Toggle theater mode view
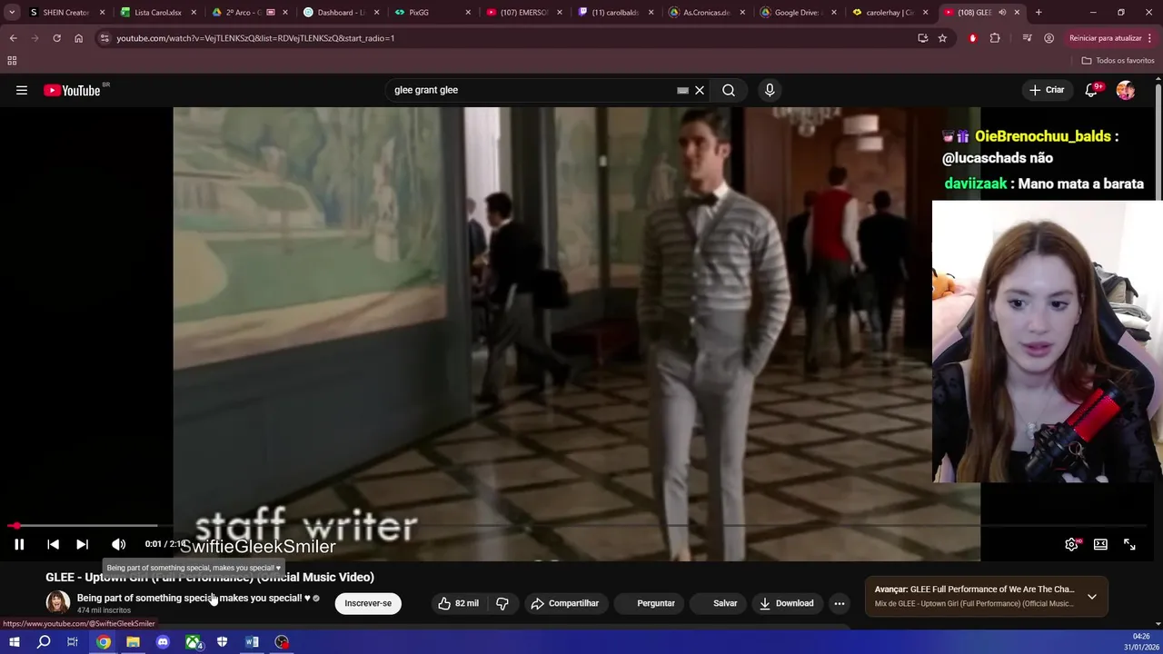The height and width of the screenshot is (654, 1163). (1100, 544)
